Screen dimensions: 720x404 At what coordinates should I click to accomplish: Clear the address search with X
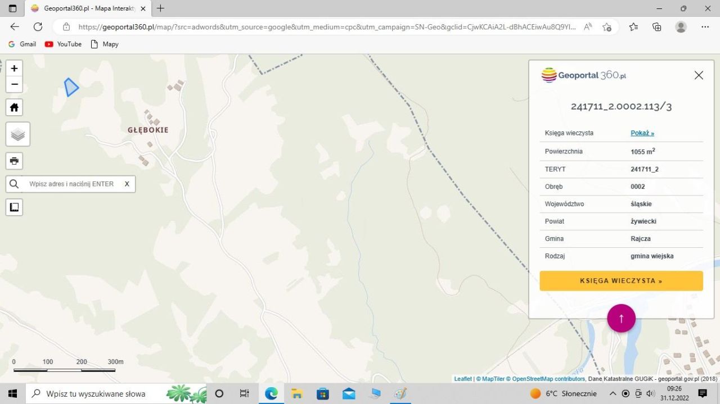(127, 184)
